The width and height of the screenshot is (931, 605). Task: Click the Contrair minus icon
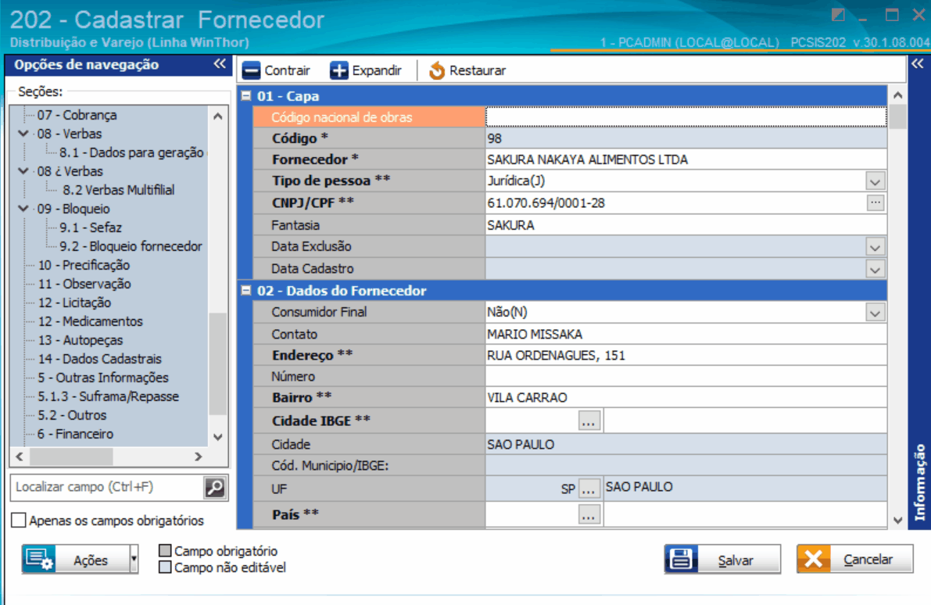pos(251,70)
